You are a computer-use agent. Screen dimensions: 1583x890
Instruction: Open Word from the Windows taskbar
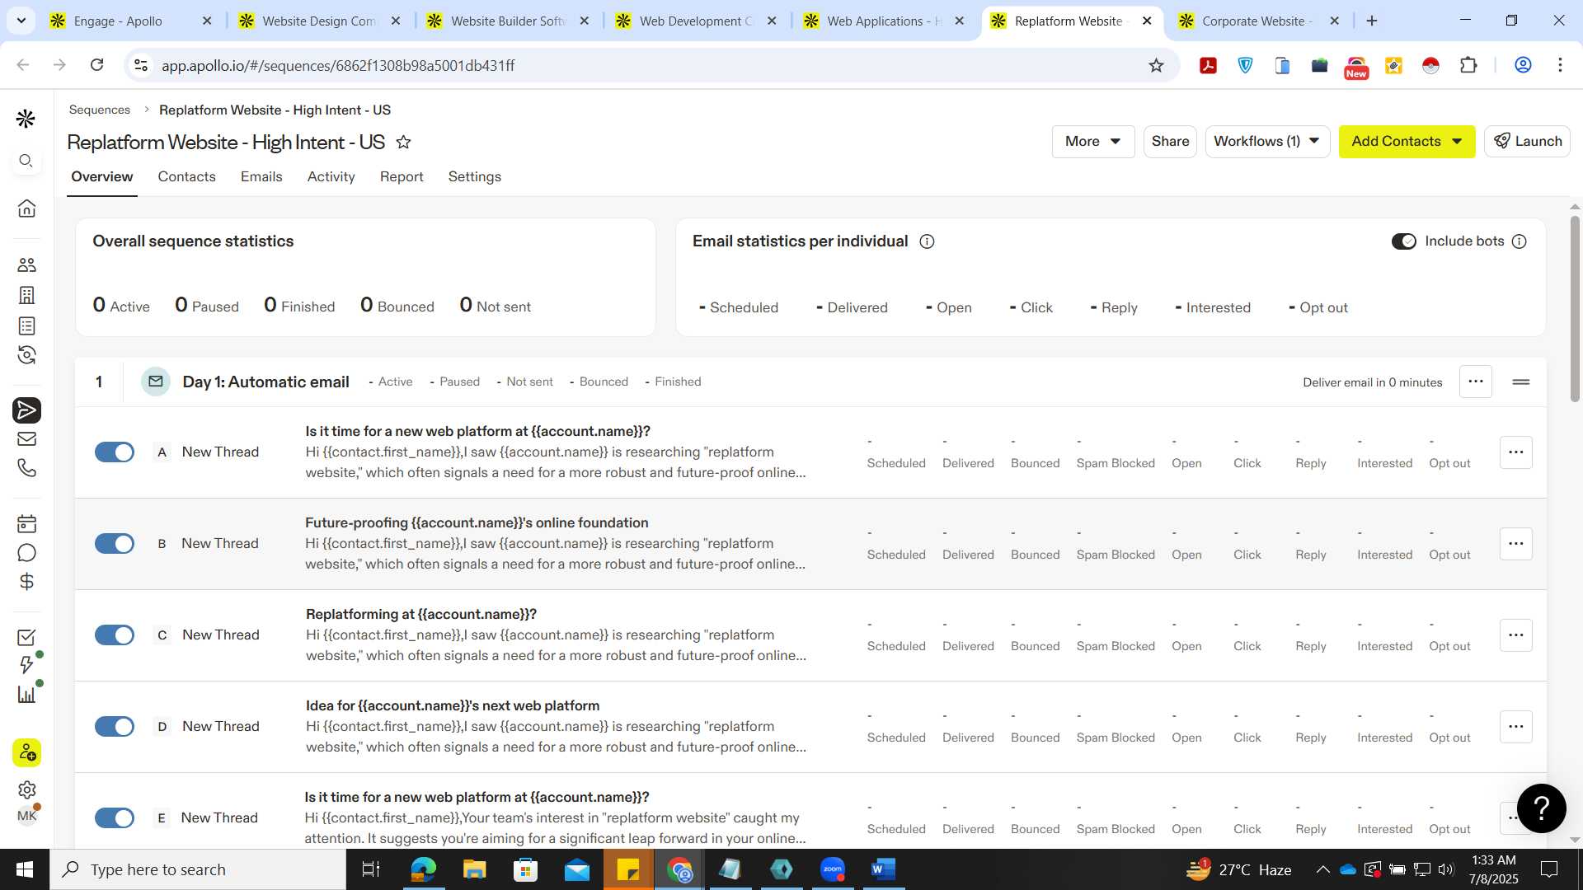click(x=883, y=869)
